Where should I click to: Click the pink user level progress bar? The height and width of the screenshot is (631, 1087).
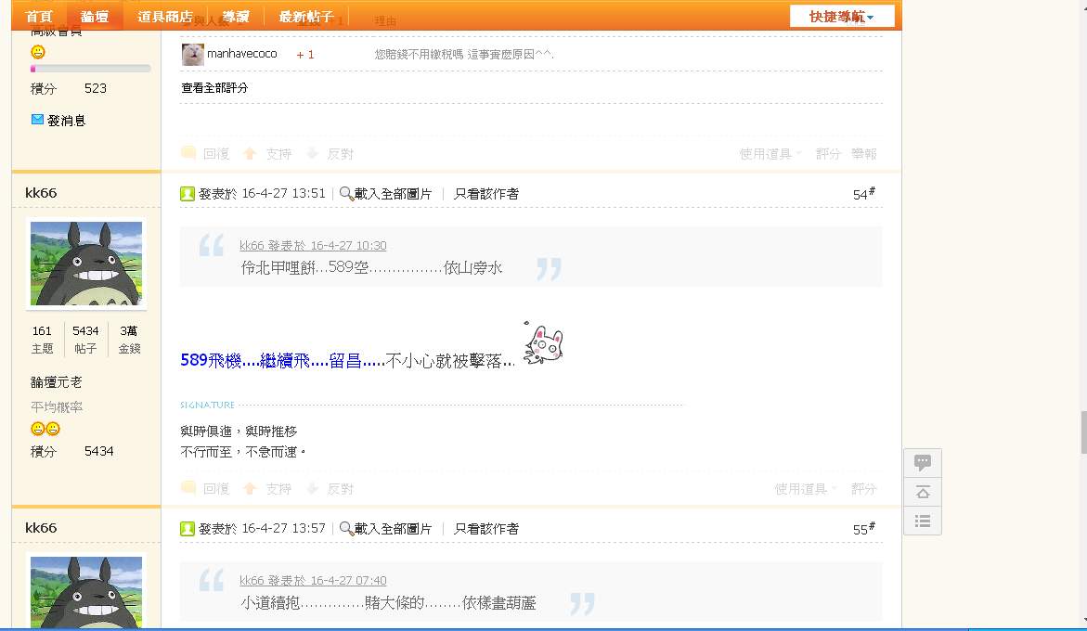click(90, 69)
